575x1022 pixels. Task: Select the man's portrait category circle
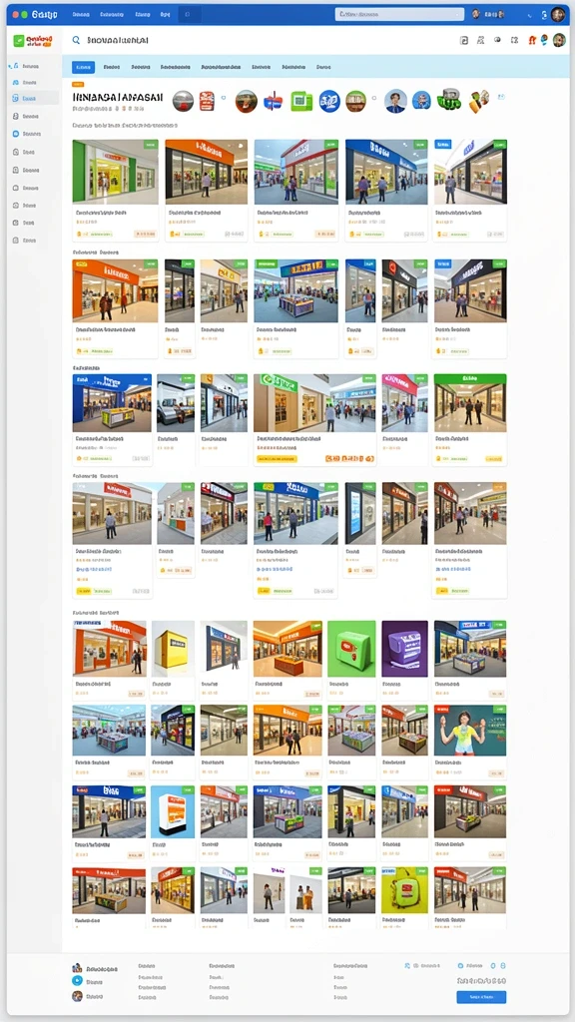click(395, 101)
